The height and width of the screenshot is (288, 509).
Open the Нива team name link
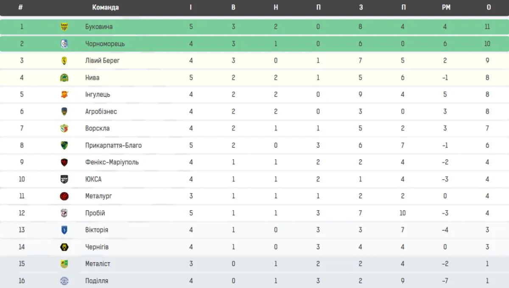click(92, 78)
